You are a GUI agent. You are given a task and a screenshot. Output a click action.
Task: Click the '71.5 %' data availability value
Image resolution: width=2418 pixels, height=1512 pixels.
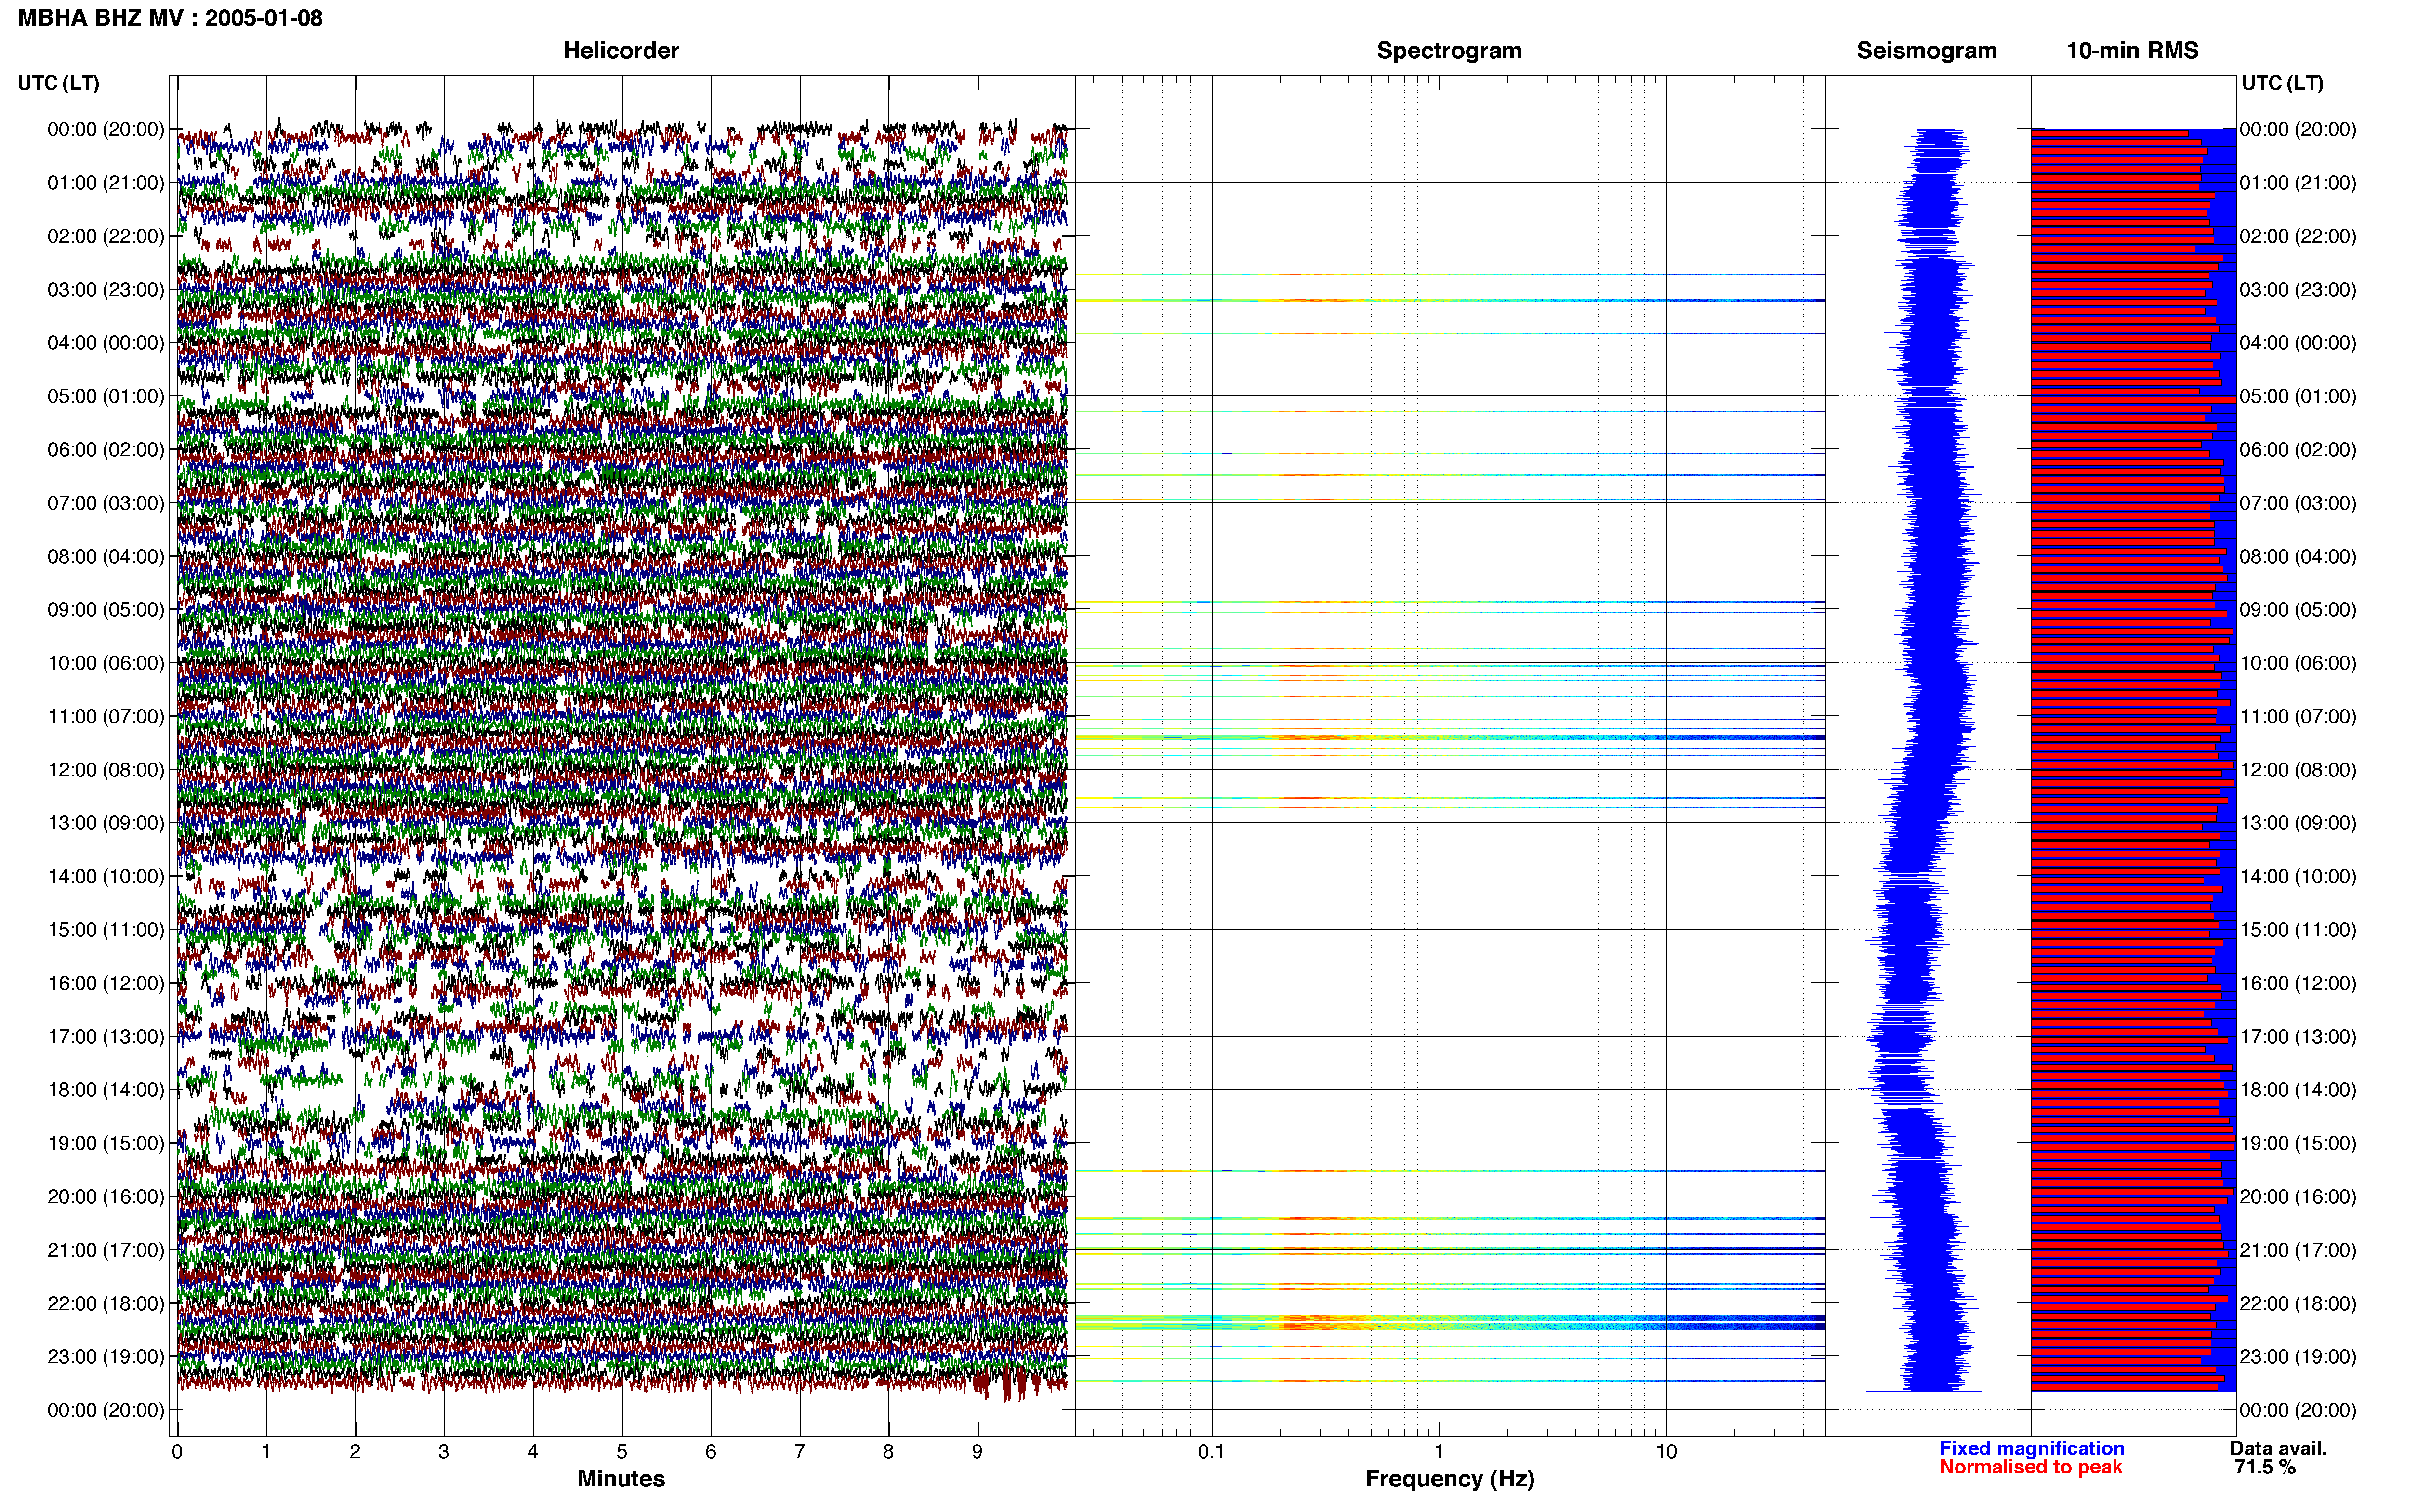(2265, 1467)
